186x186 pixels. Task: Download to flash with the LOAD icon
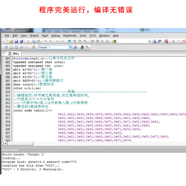tap(33, 47)
